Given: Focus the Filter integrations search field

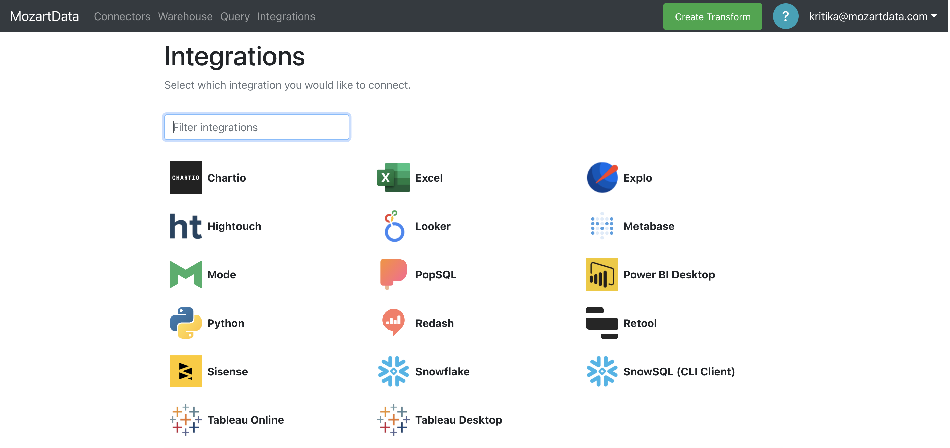Looking at the screenshot, I should tap(256, 127).
